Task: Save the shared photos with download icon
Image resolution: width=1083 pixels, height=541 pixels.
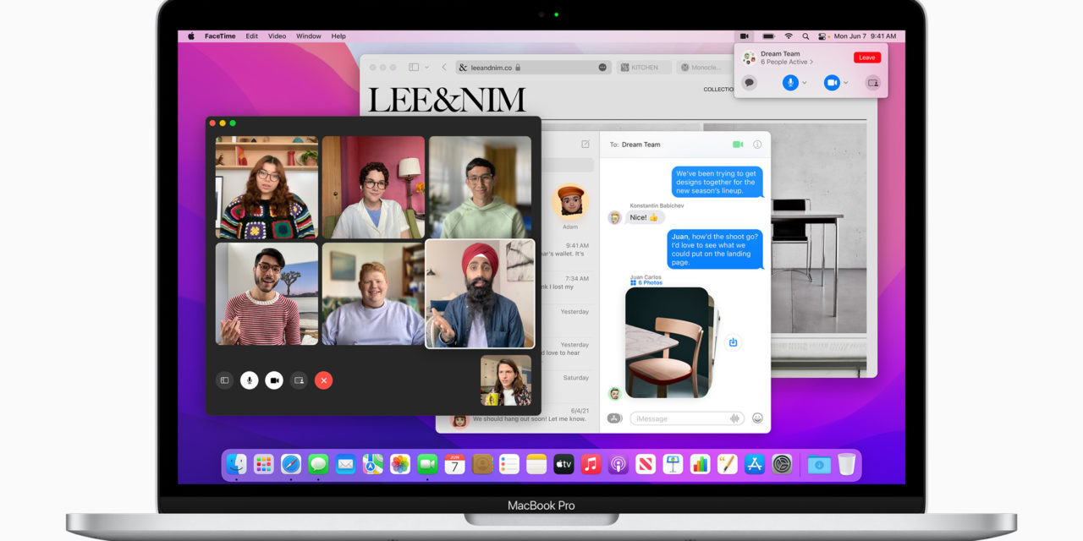Action: pos(734,342)
